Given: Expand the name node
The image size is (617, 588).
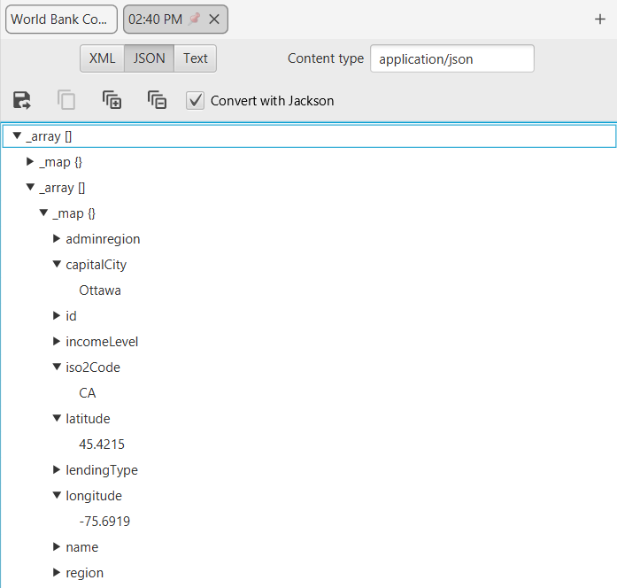Looking at the screenshot, I should point(57,546).
